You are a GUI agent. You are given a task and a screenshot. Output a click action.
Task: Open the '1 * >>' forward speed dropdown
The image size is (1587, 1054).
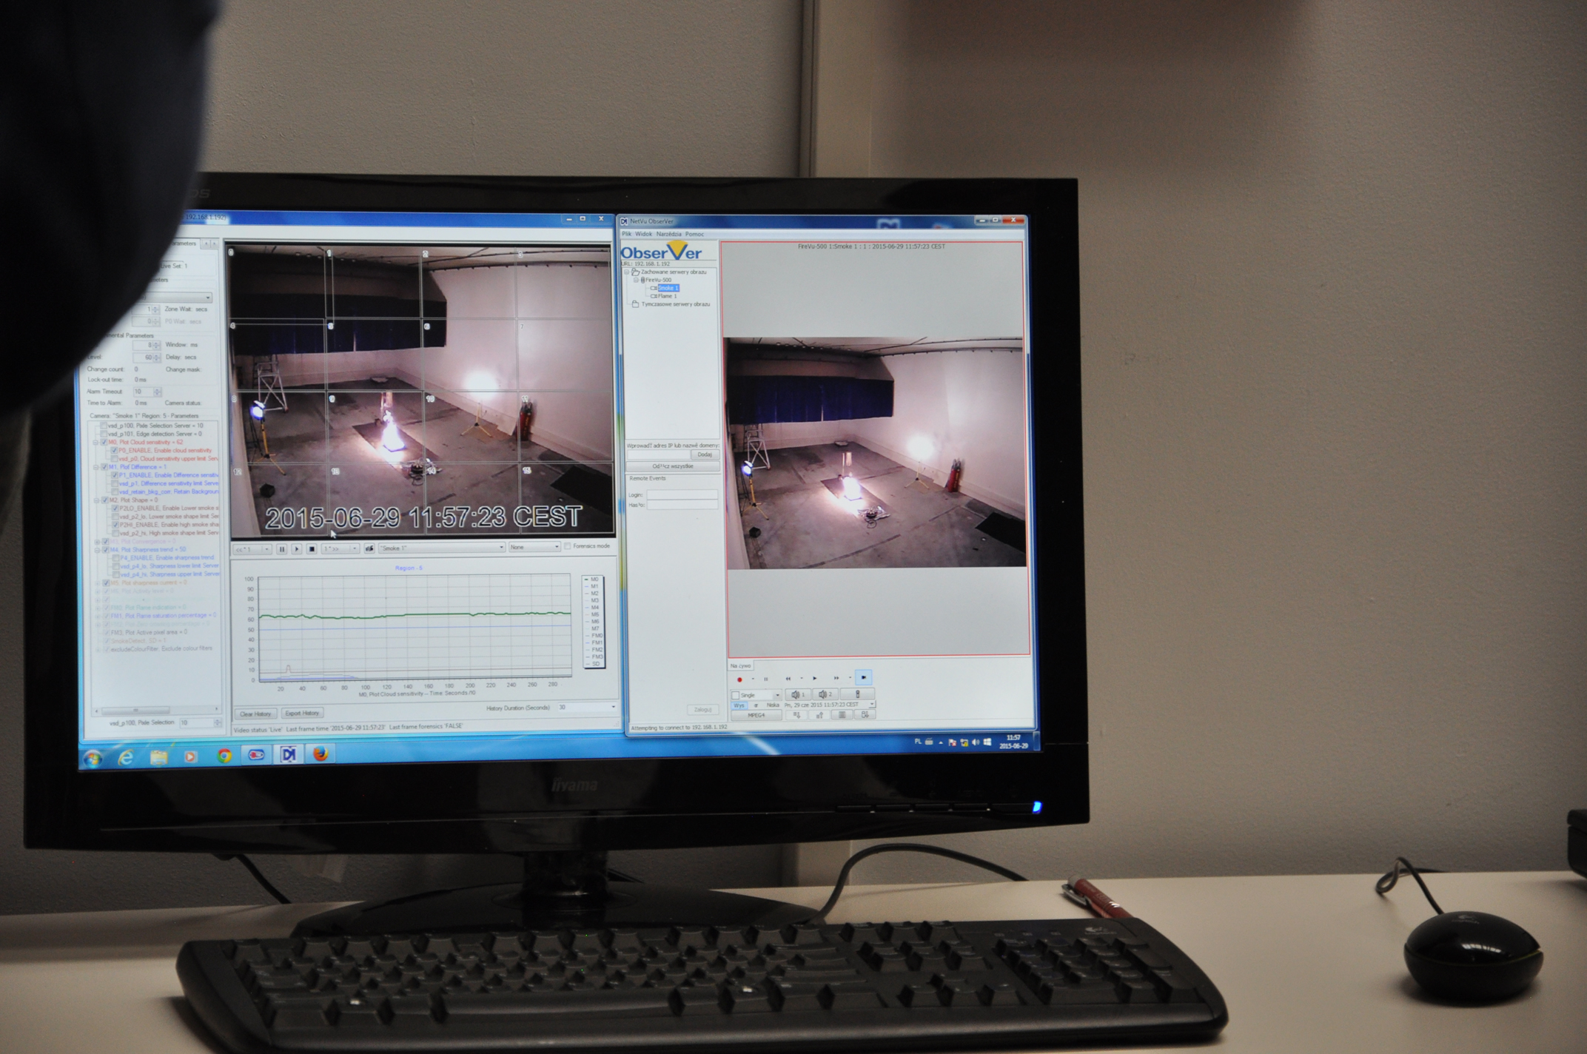pyautogui.click(x=340, y=548)
